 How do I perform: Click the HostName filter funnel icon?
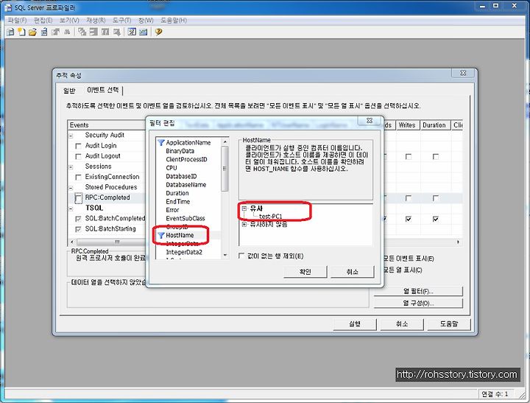coord(161,235)
